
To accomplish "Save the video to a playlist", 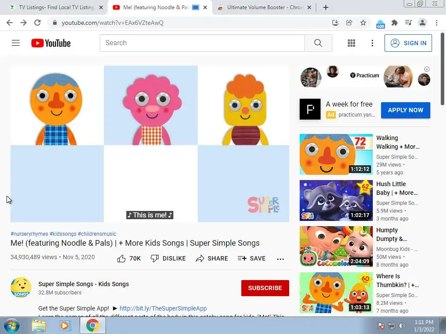I will (252, 258).
